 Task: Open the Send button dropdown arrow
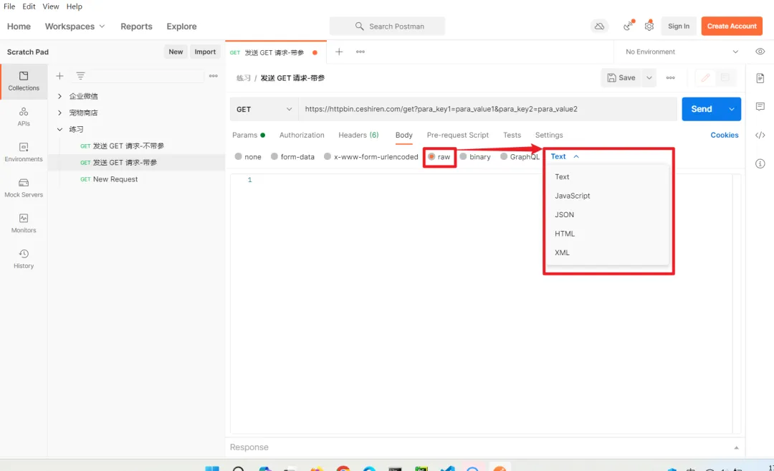point(732,109)
